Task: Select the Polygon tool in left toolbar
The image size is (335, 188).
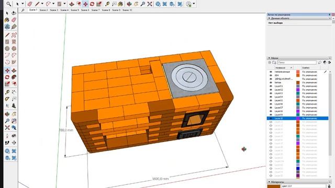Action: 14,49
